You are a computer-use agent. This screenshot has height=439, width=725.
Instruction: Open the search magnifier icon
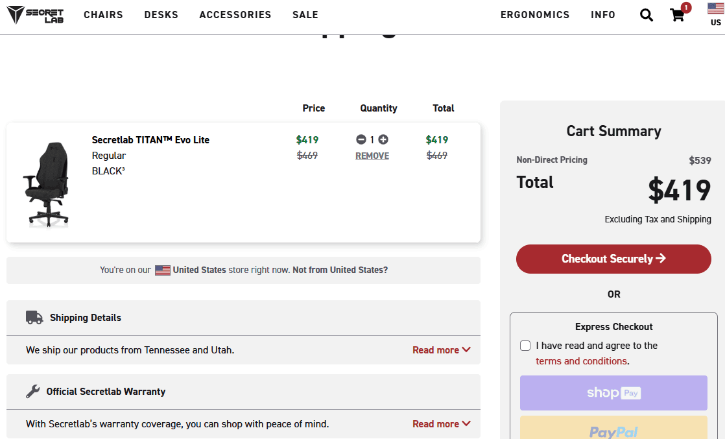647,16
